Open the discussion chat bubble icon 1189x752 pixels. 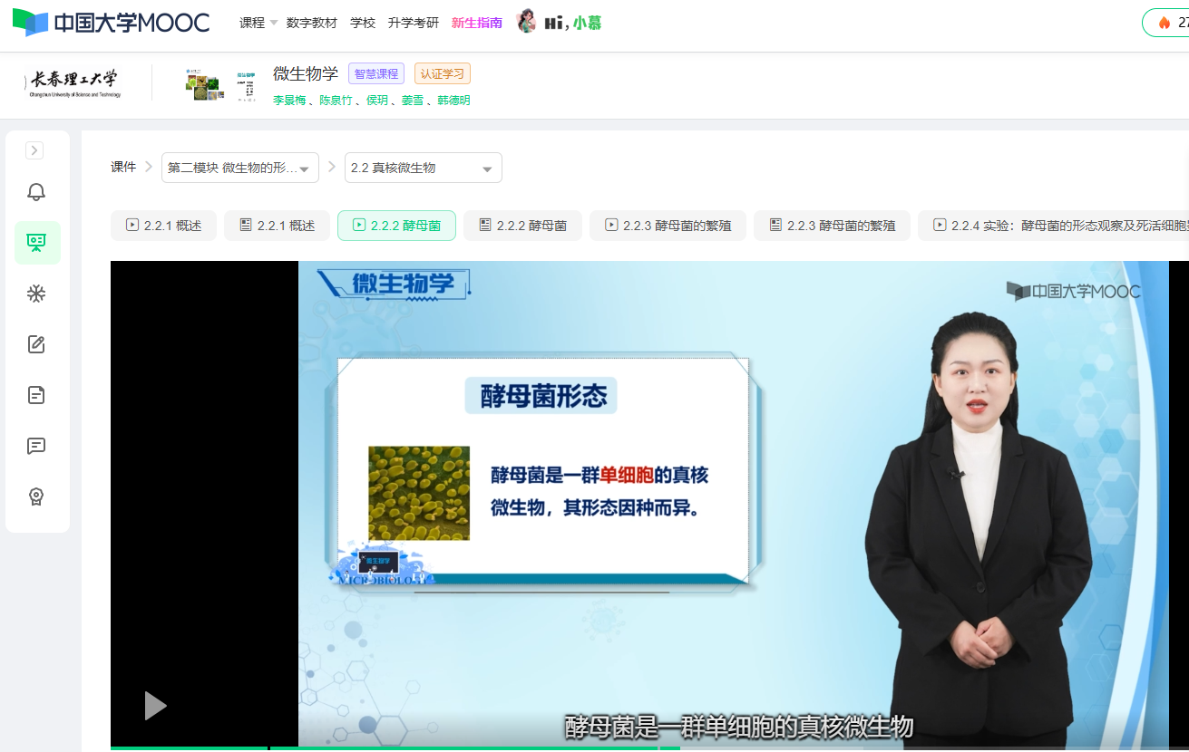pyautogui.click(x=36, y=446)
